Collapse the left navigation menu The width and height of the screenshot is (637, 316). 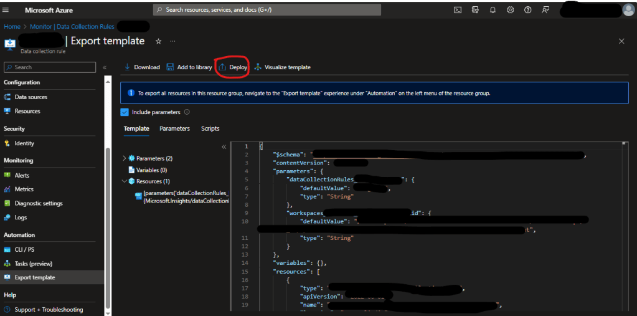(105, 67)
